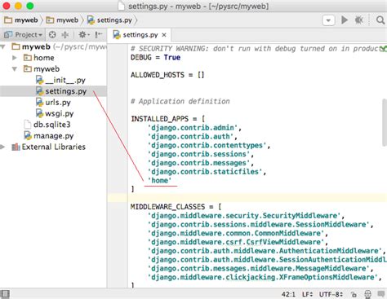Expand the home folder in the tree
The width and height of the screenshot is (387, 299).
pyautogui.click(x=15, y=58)
